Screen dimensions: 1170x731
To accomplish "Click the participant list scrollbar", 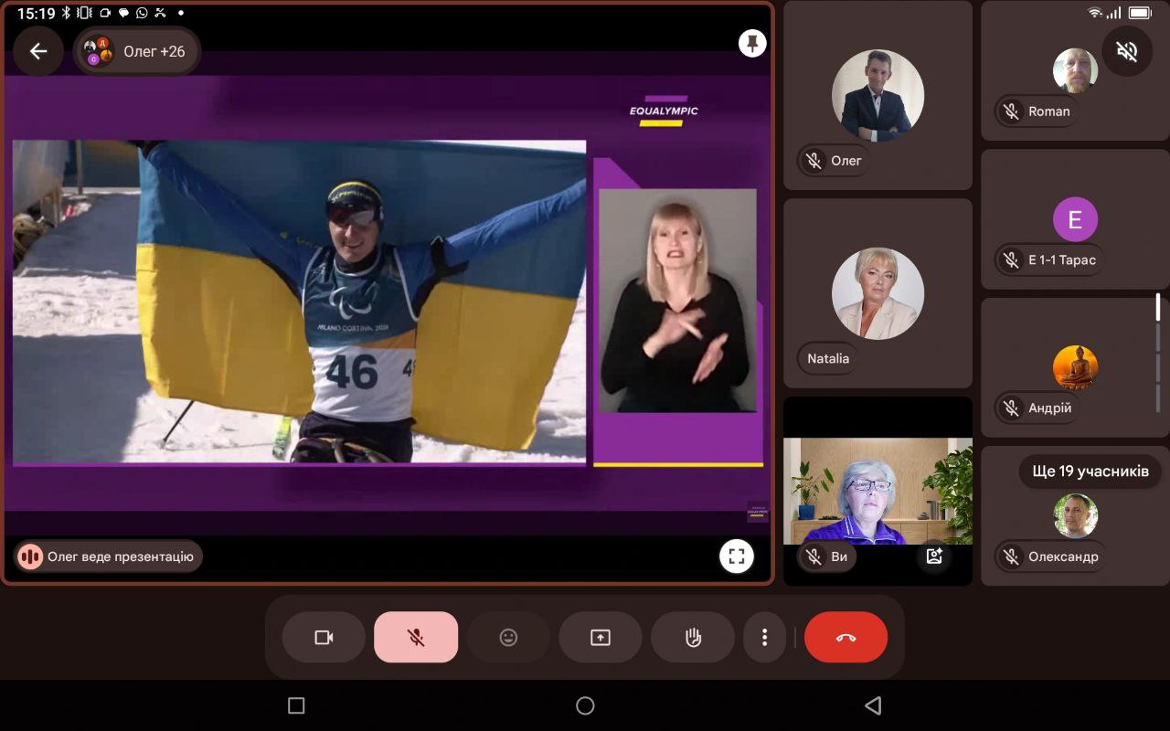I will point(1158,352).
